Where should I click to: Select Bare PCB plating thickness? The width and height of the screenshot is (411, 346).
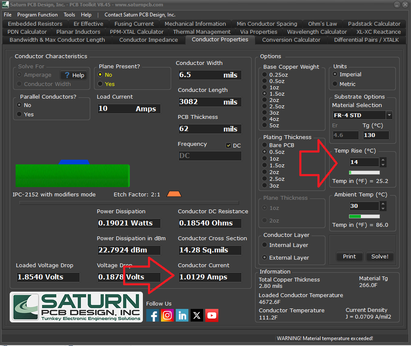pos(265,145)
